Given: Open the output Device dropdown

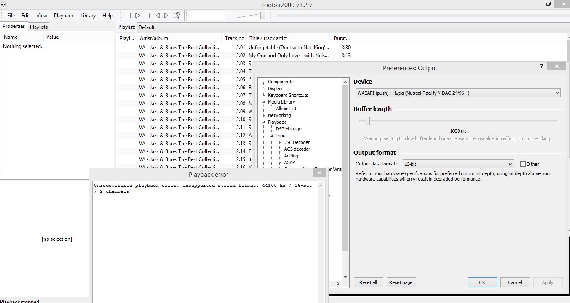Looking at the screenshot, I should (458, 93).
